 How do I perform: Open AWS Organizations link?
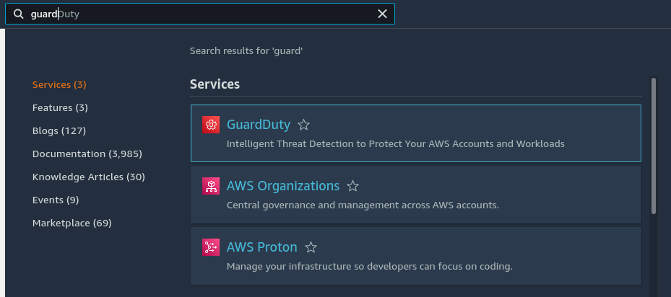[x=283, y=186]
